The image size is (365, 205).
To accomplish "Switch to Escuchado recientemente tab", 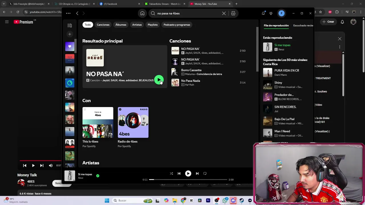I will [x=303, y=26].
